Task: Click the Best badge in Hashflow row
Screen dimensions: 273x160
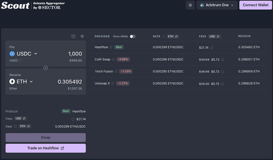Action: tap(119, 47)
